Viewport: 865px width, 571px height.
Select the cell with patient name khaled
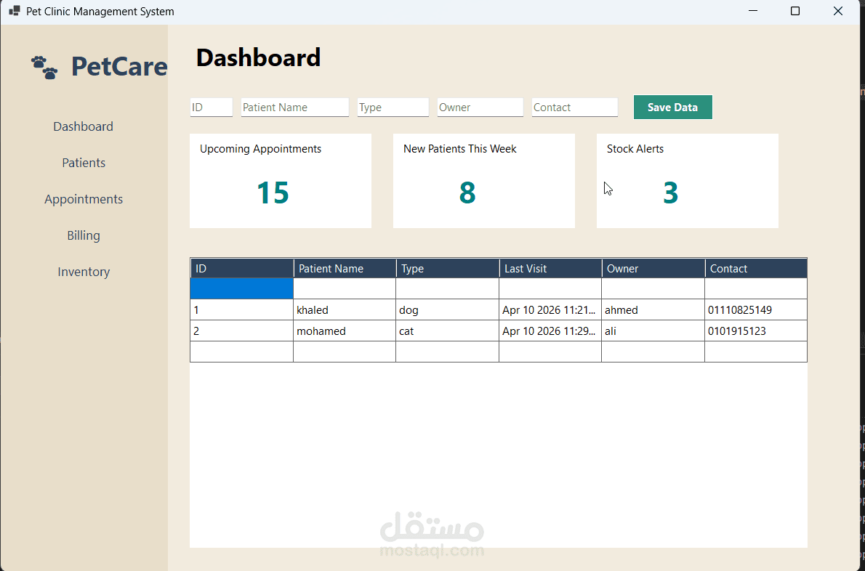[345, 309]
